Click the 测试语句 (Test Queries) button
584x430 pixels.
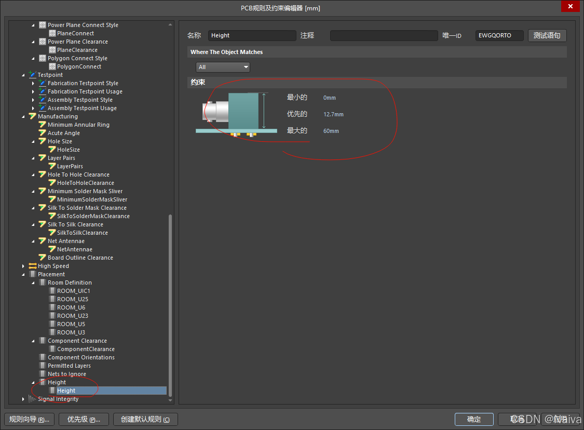(x=547, y=35)
